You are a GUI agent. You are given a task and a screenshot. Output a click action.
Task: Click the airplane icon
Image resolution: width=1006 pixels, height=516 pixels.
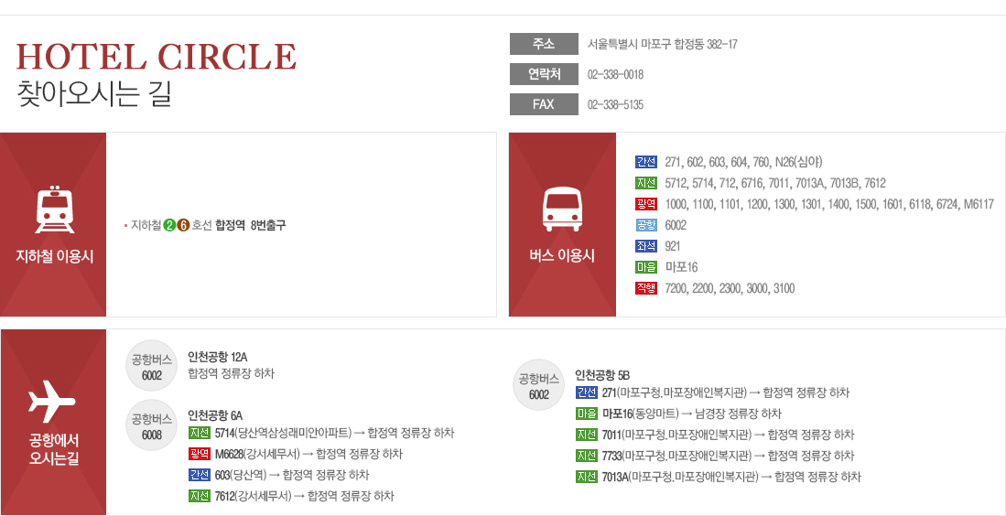coord(52,402)
